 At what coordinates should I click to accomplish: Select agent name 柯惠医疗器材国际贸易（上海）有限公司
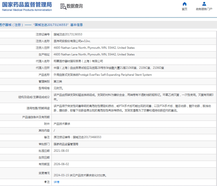tap(78, 61)
